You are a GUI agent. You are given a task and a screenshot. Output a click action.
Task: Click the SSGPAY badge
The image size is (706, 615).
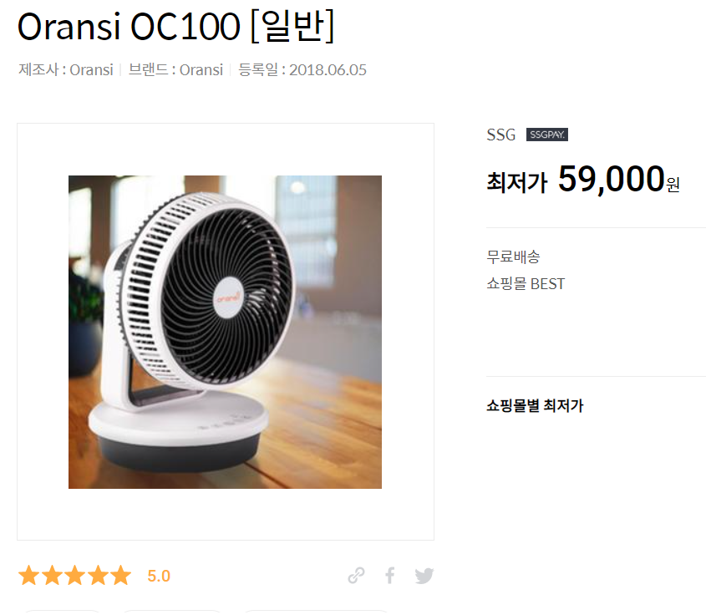click(547, 135)
